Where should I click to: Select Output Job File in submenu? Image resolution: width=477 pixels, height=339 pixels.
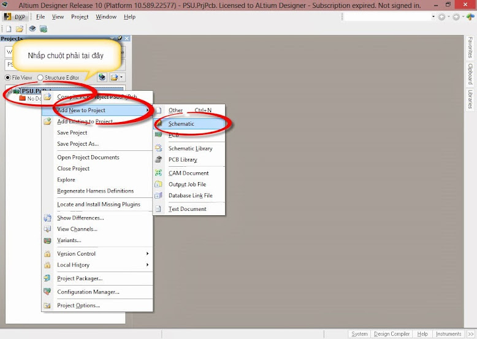(x=189, y=185)
